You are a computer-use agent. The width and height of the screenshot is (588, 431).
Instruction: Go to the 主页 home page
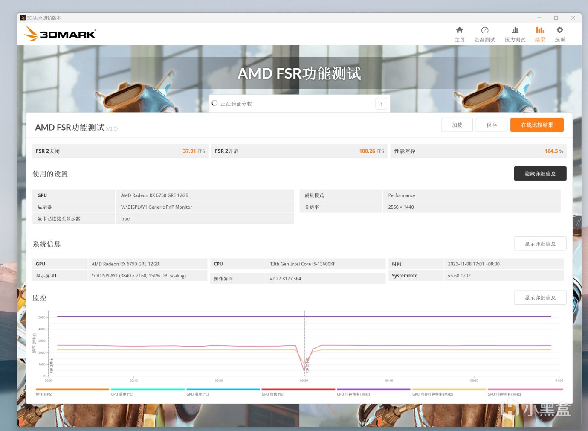coord(459,34)
